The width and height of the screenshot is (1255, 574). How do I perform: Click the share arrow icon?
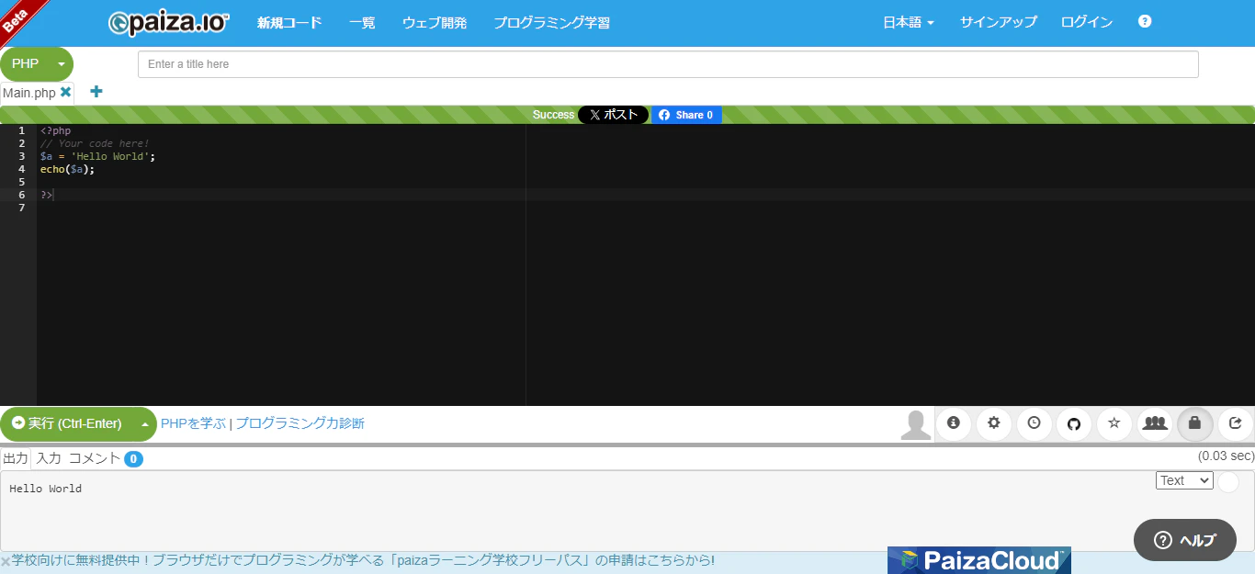coord(1236,423)
